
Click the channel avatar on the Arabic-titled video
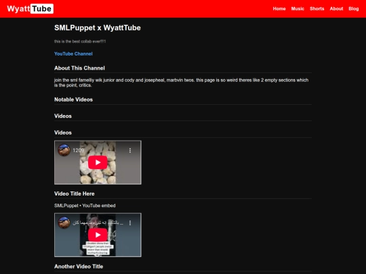[64, 223]
